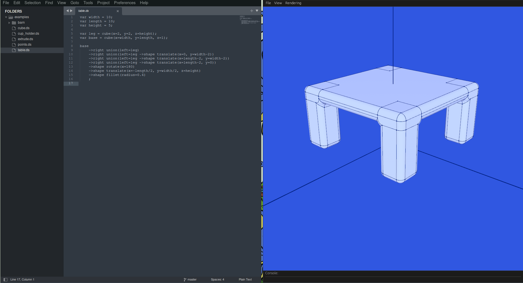Image resolution: width=523 pixels, height=283 pixels.
Task: Open points.ds from the folders panel
Action: (x=24, y=44)
